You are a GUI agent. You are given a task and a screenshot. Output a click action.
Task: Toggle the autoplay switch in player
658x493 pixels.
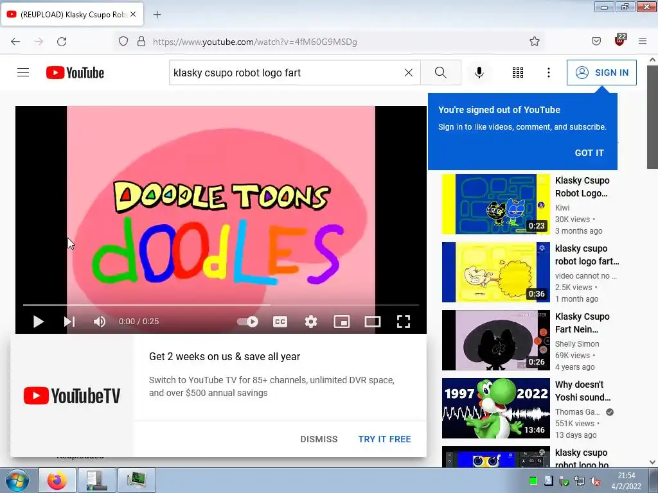point(247,322)
